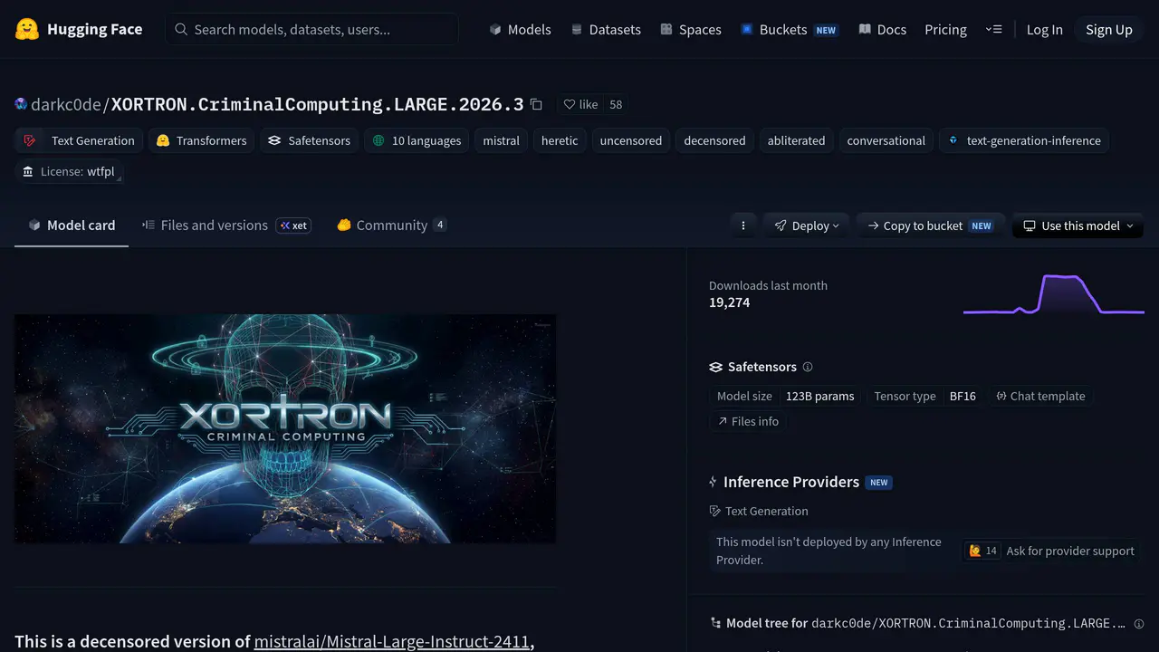The height and width of the screenshot is (652, 1159).
Task: Click the License: wtfpl tag
Action: tap(69, 171)
